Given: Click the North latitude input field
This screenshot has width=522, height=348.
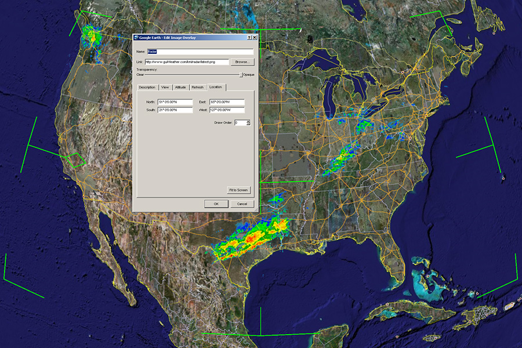Looking at the screenshot, I should (x=175, y=102).
